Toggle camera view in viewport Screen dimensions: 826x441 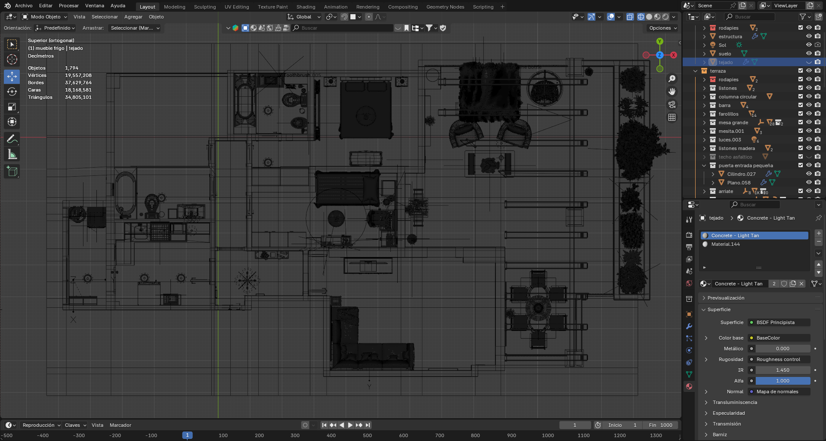671,104
